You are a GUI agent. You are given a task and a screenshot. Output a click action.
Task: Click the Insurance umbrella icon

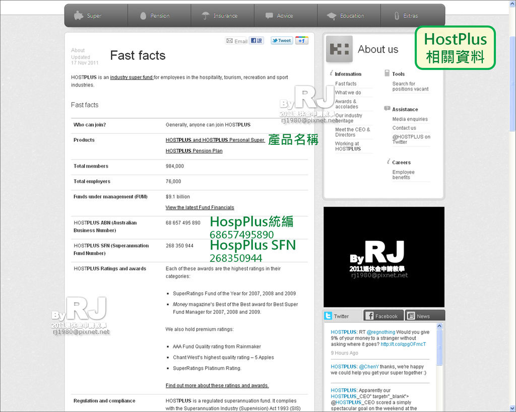(x=206, y=16)
